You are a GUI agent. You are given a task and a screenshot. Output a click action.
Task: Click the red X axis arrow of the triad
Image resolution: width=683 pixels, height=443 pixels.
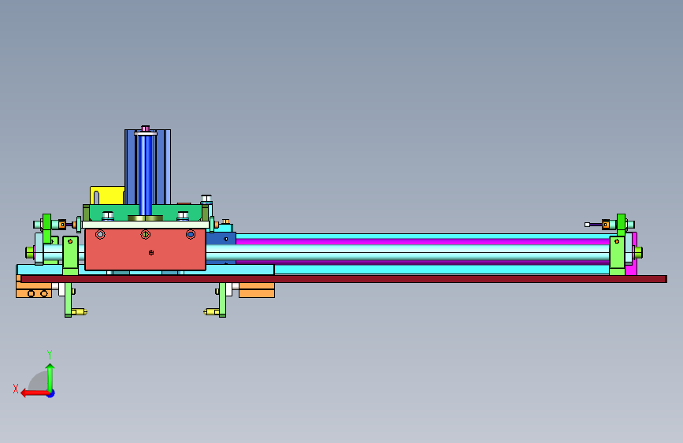click(x=34, y=393)
